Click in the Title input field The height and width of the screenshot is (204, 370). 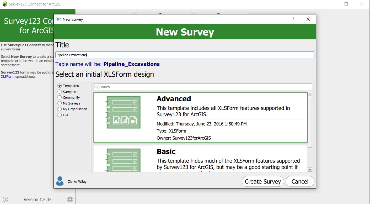[x=185, y=55]
